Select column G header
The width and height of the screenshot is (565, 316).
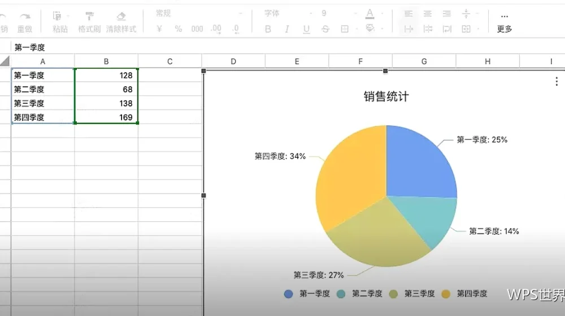424,62
